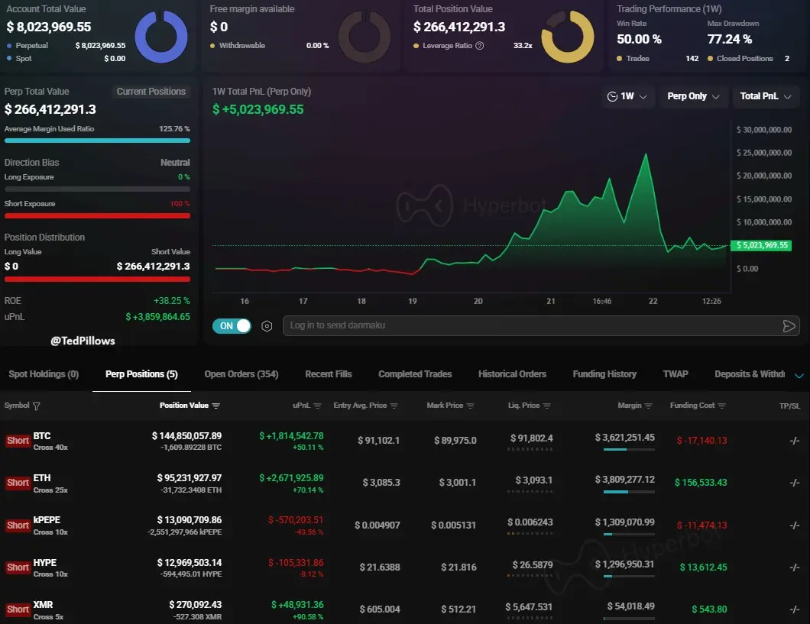Click the BTC margin usage bar
The image size is (810, 624).
pos(629,450)
